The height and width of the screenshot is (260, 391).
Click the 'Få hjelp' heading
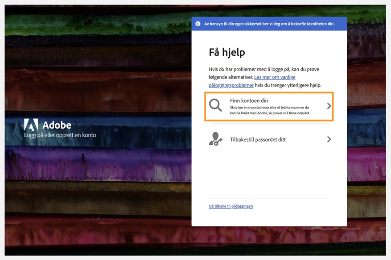[227, 52]
